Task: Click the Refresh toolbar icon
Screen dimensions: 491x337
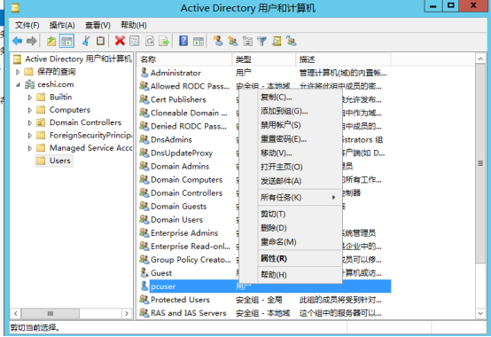Action: (x=150, y=41)
